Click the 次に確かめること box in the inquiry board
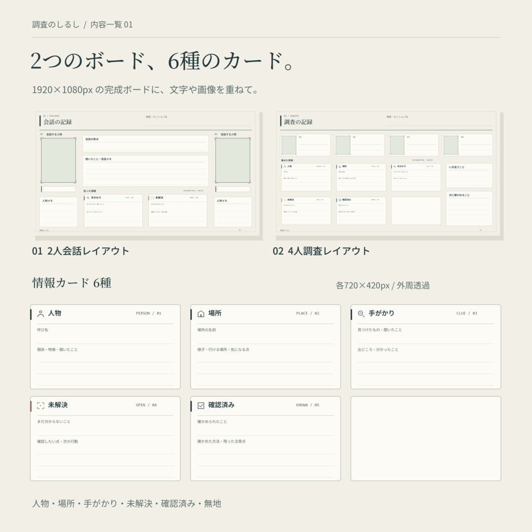 pos(469,208)
